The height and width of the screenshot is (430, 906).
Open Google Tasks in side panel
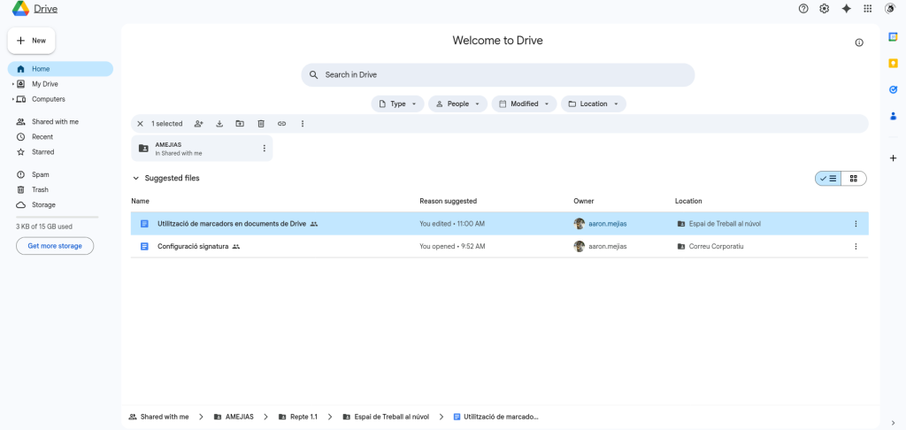point(893,89)
